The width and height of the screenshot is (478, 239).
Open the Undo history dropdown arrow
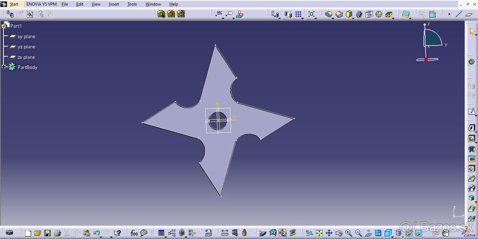(x=100, y=236)
